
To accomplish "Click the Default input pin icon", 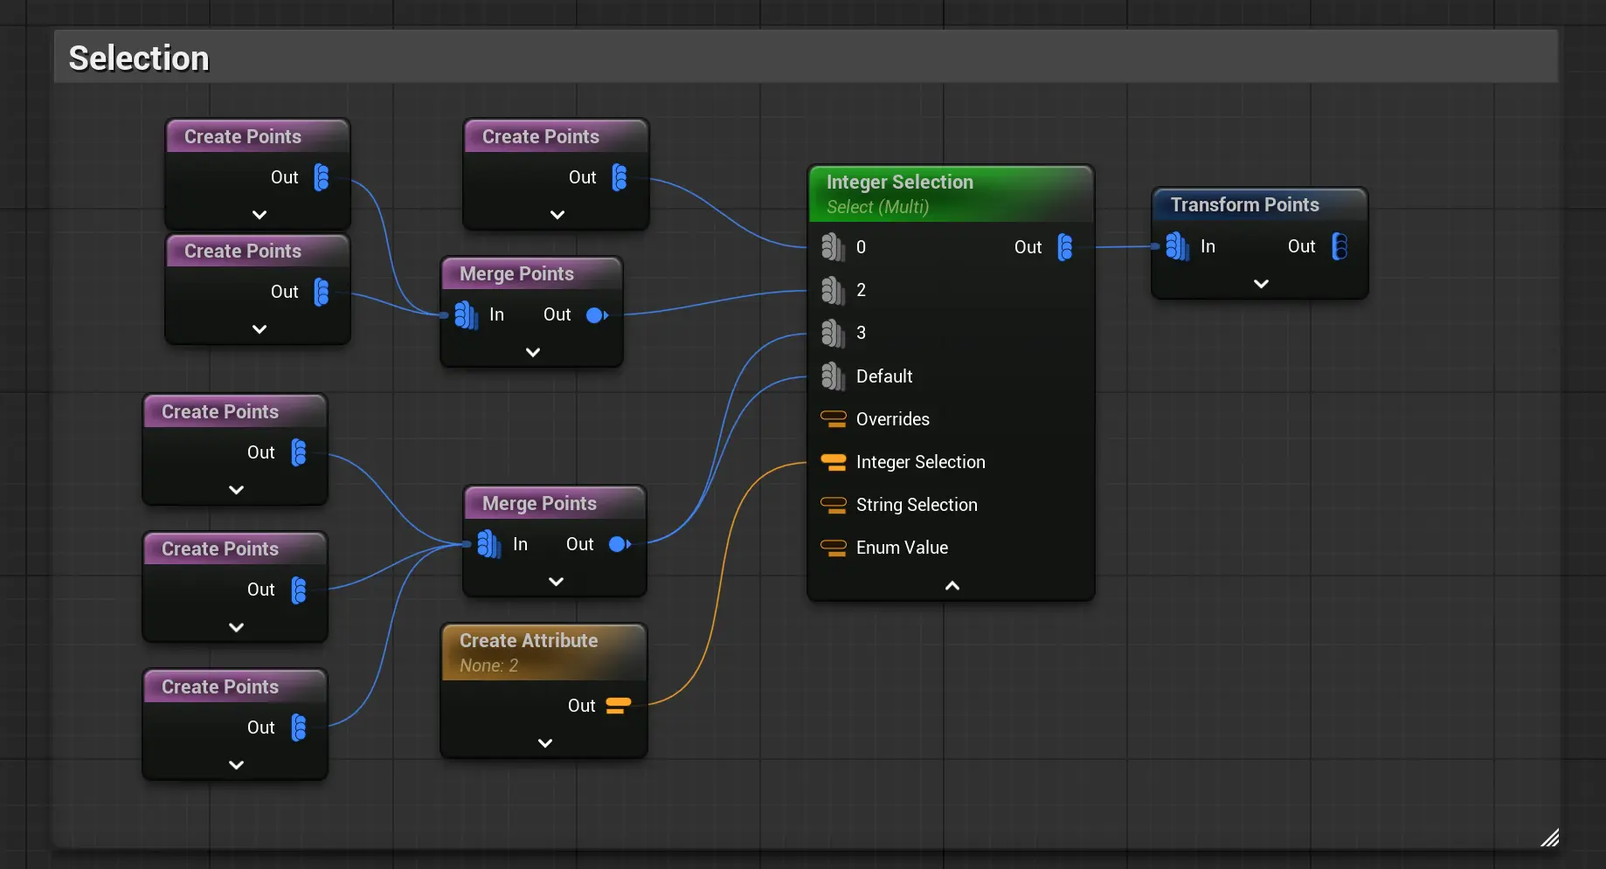I will [833, 376].
